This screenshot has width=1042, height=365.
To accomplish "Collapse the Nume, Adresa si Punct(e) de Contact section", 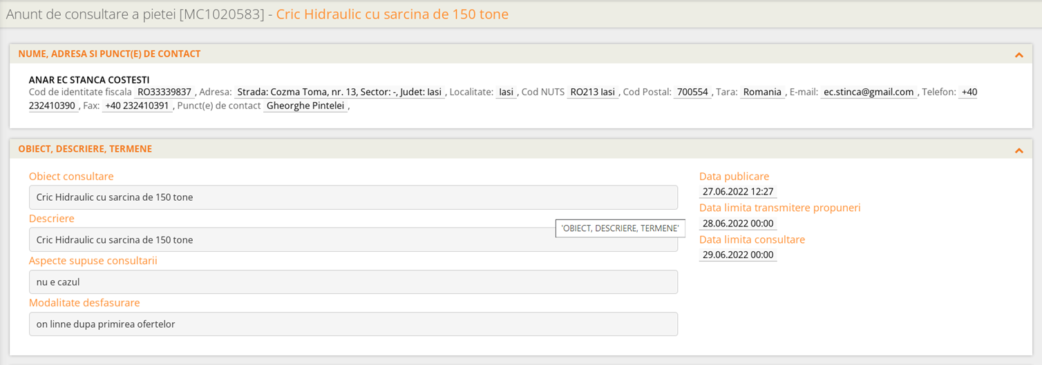I will (x=1019, y=55).
